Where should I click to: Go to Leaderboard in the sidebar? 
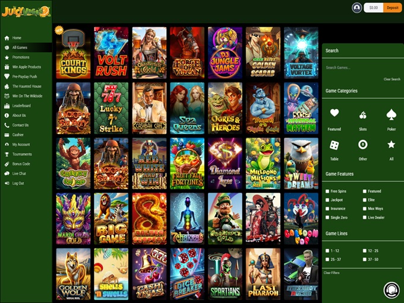21,106
